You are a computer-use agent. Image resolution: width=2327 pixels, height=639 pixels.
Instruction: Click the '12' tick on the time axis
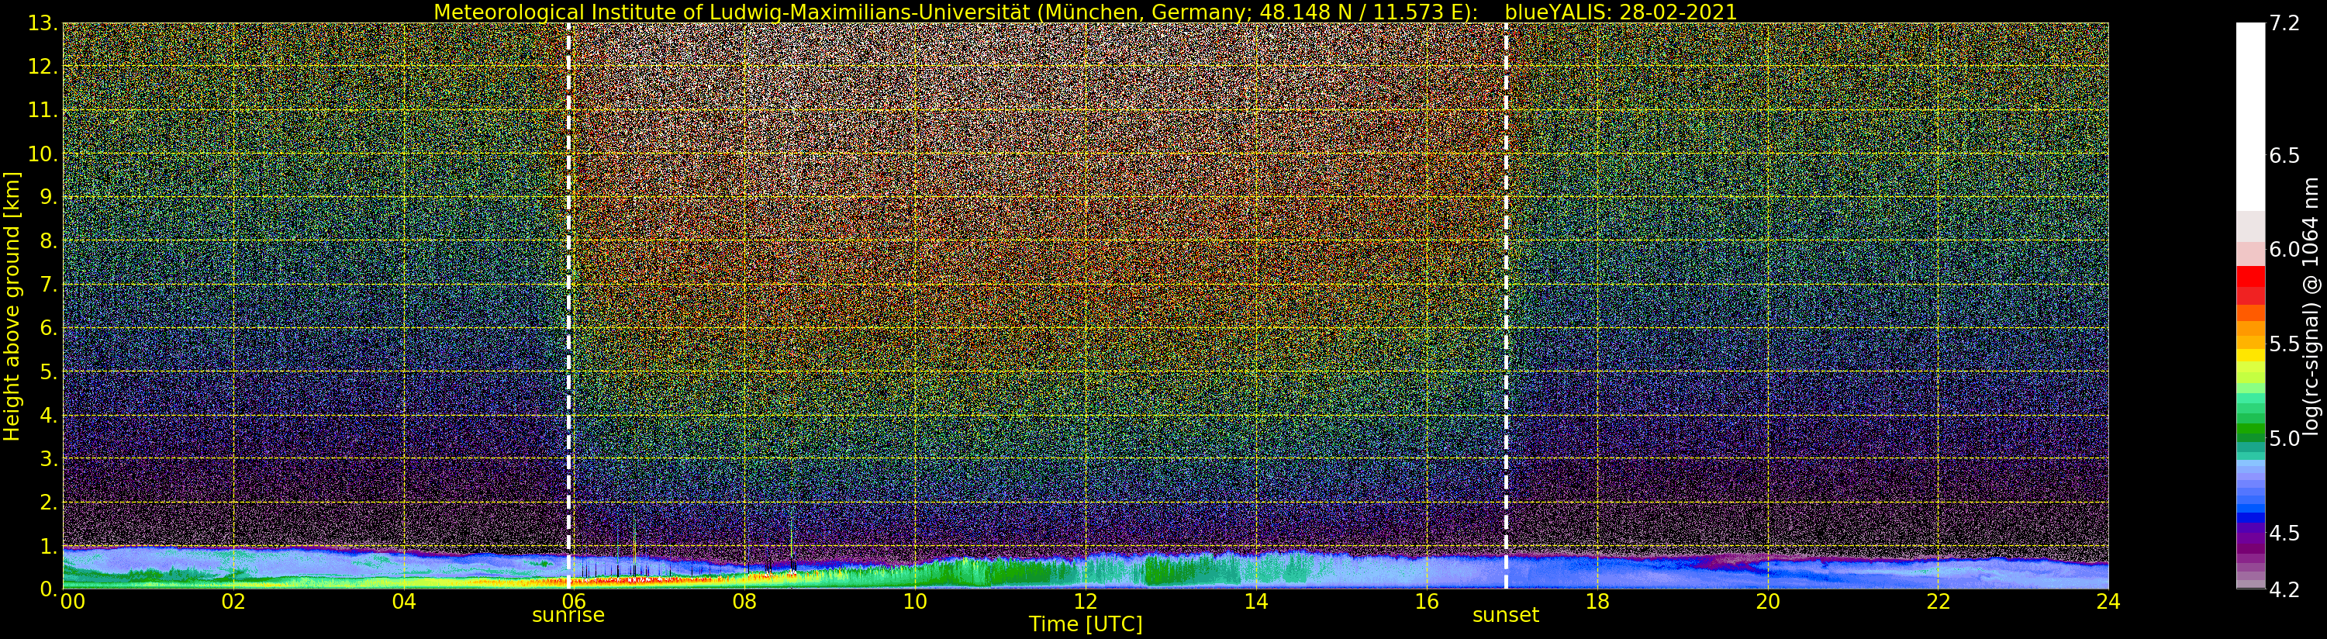[1086, 602]
